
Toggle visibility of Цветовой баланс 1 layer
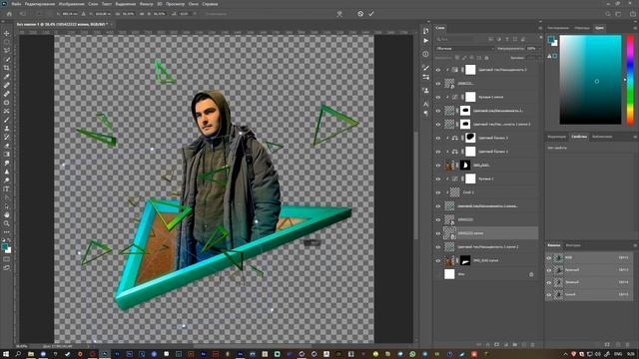[x=438, y=152]
